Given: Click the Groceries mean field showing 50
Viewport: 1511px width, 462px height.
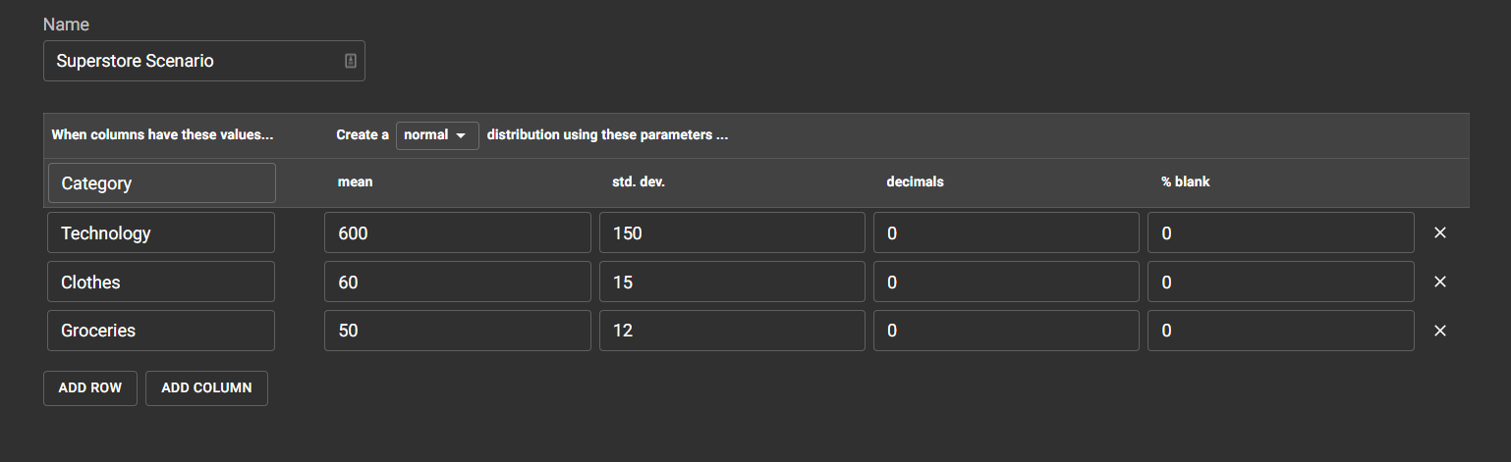Looking at the screenshot, I should pyautogui.click(x=458, y=331).
